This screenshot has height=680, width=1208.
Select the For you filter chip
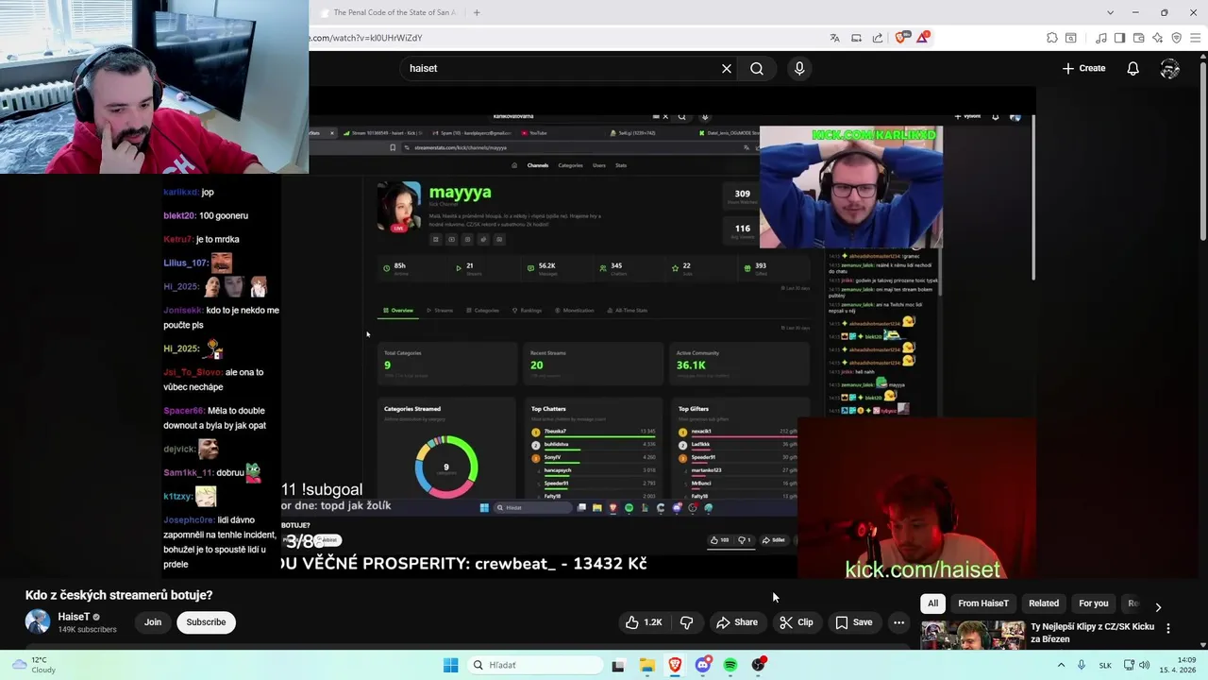click(x=1094, y=603)
